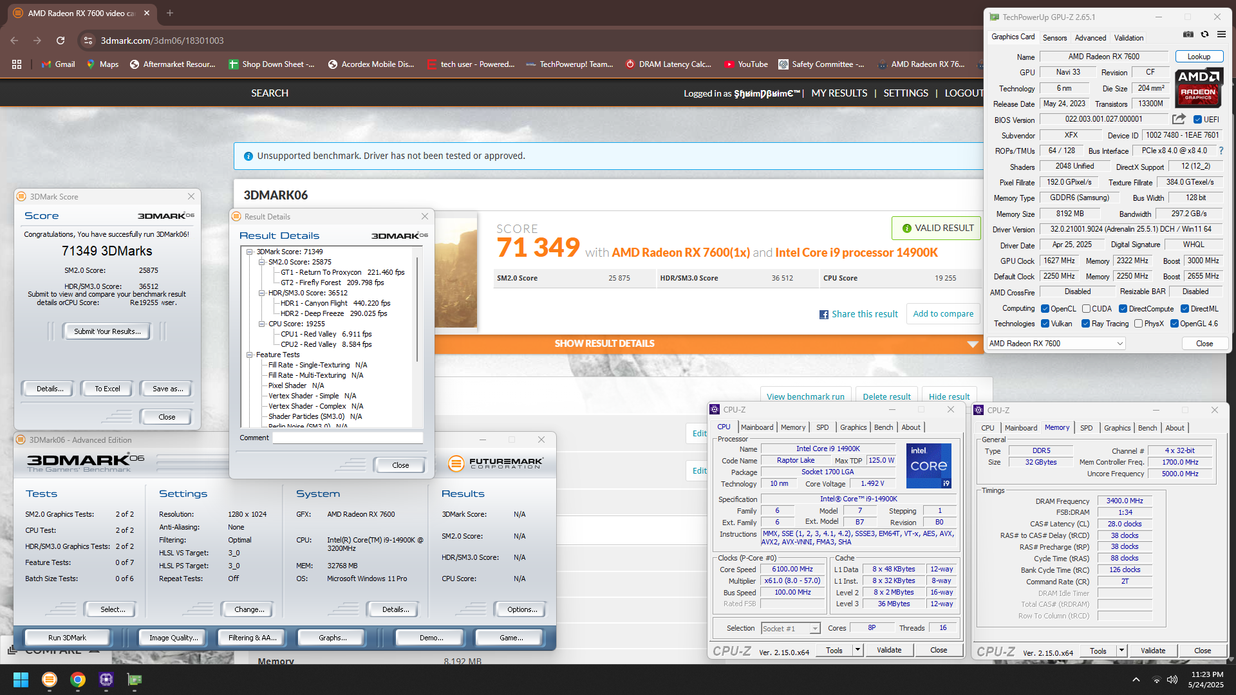Select "GT1 - Return To Proxycon" result row

pyautogui.click(x=342, y=273)
